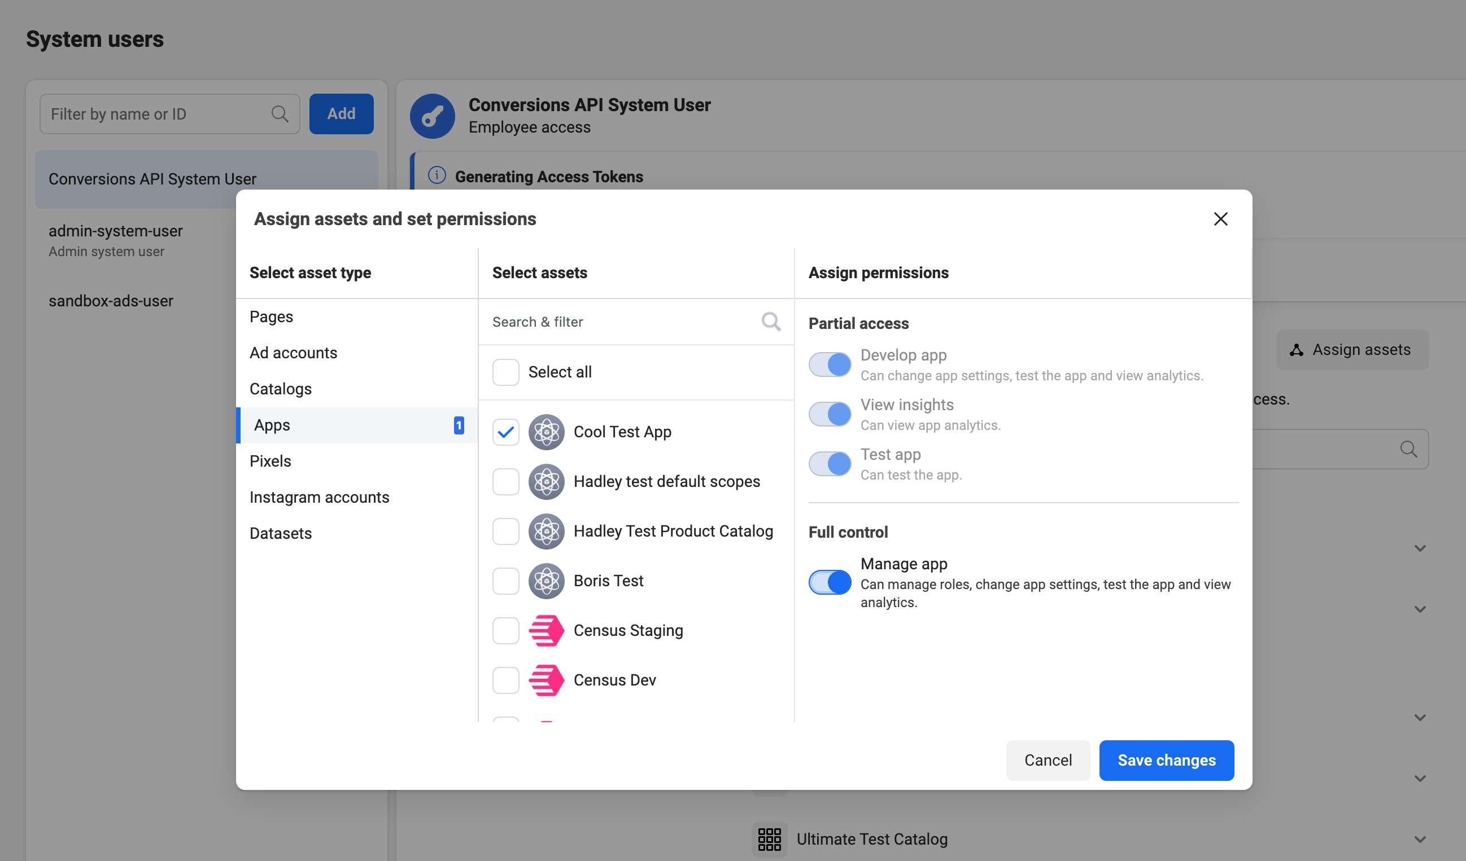Select the Ad accounts asset type
This screenshot has width=1466, height=861.
pyautogui.click(x=293, y=353)
